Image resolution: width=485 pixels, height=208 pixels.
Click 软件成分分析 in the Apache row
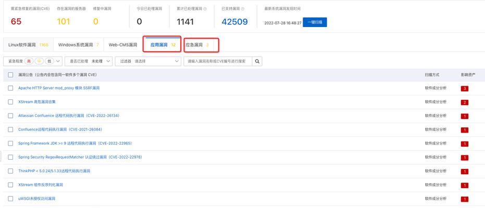[x=436, y=88]
